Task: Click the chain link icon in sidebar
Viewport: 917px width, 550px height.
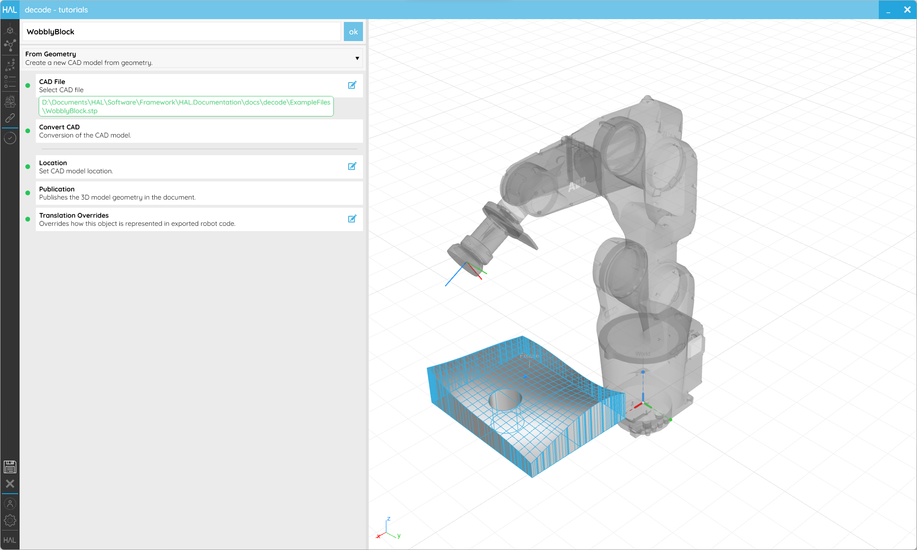Action: (x=10, y=118)
